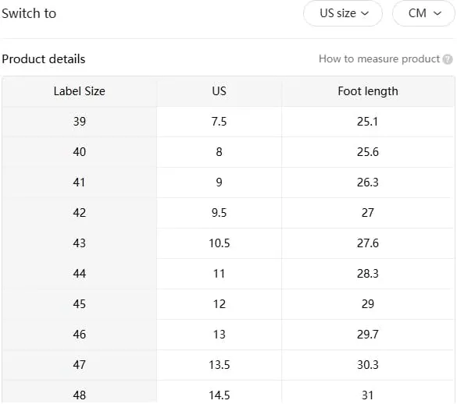Screen dimensions: 457x404
Task: Select the US column header
Action: [x=220, y=91]
